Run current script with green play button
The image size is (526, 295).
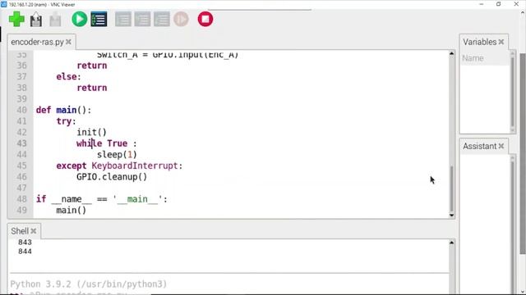(79, 19)
